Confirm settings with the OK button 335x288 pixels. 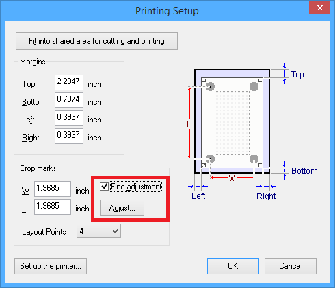pos(233,266)
